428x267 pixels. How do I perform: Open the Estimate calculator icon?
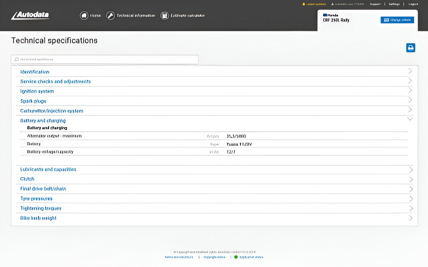tap(164, 16)
